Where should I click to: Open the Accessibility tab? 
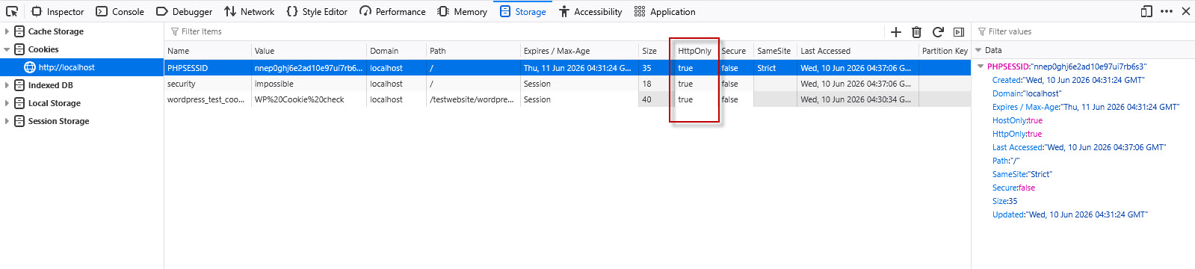coord(590,11)
